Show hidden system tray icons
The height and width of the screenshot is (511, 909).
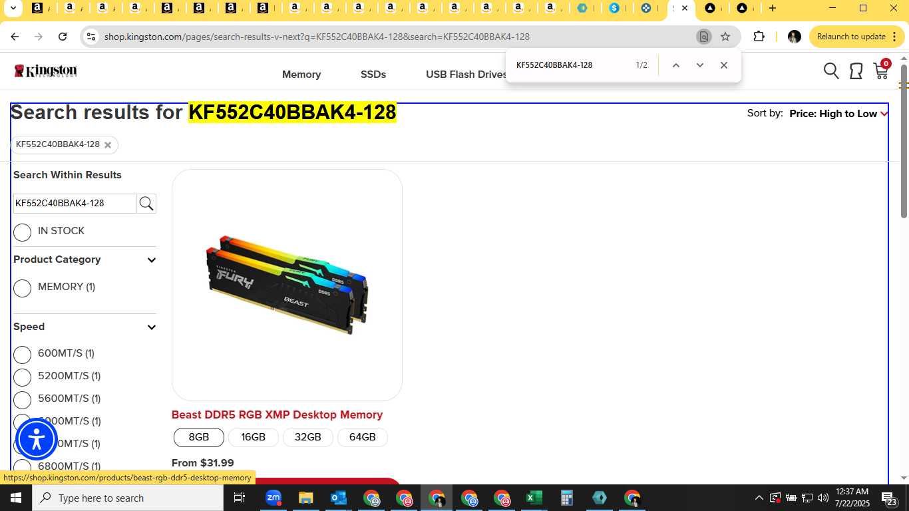(x=759, y=498)
